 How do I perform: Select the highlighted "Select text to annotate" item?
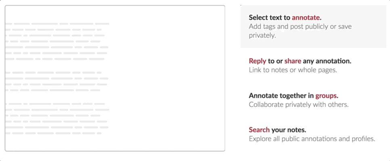[313, 27]
